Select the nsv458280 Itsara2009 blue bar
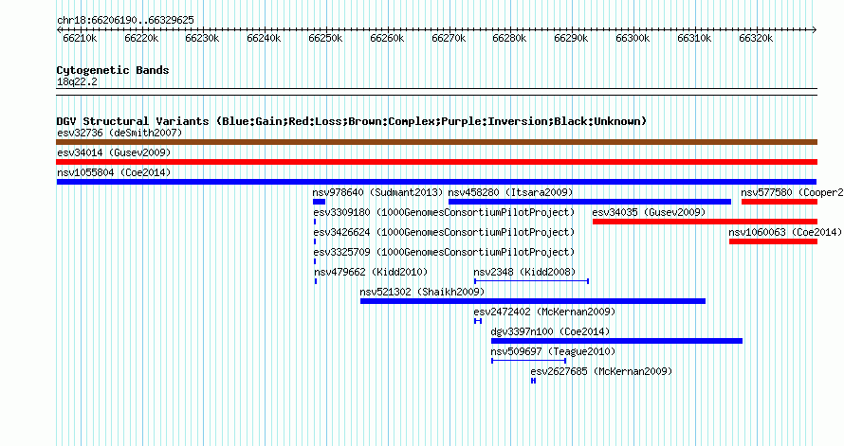 click(x=590, y=202)
